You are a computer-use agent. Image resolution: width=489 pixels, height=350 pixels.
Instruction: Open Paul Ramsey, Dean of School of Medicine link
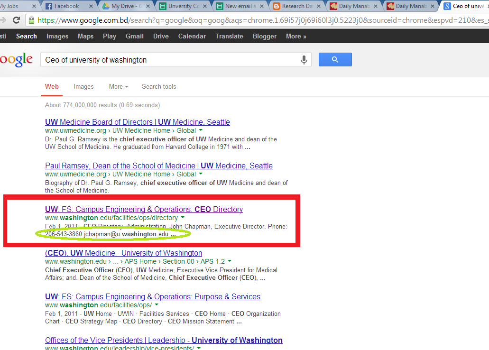159,166
